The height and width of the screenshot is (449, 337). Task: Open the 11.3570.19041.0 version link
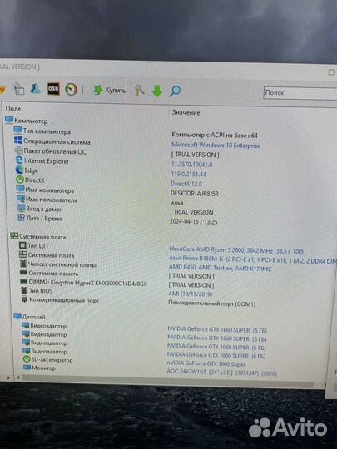191,165
